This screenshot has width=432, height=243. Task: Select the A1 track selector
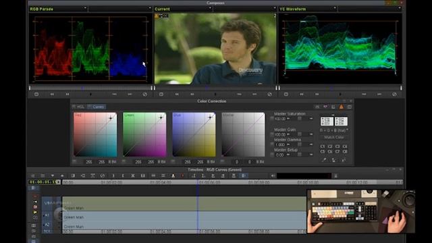click(x=47, y=215)
